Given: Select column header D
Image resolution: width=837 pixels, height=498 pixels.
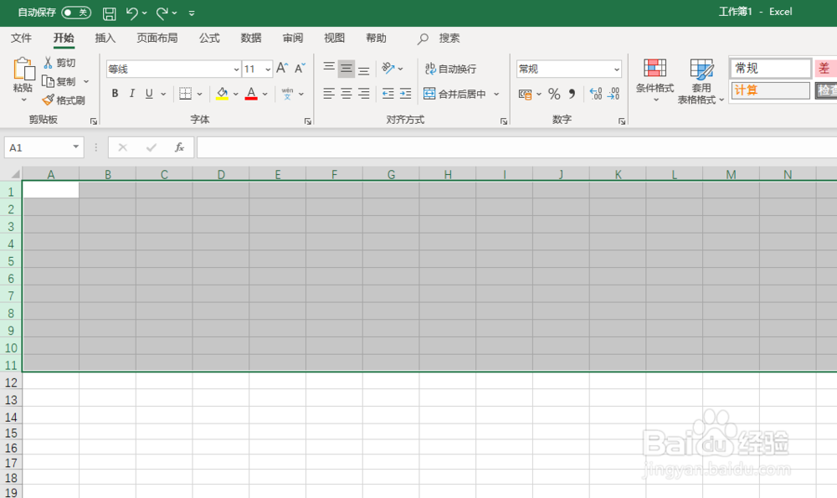Looking at the screenshot, I should pyautogui.click(x=221, y=174).
